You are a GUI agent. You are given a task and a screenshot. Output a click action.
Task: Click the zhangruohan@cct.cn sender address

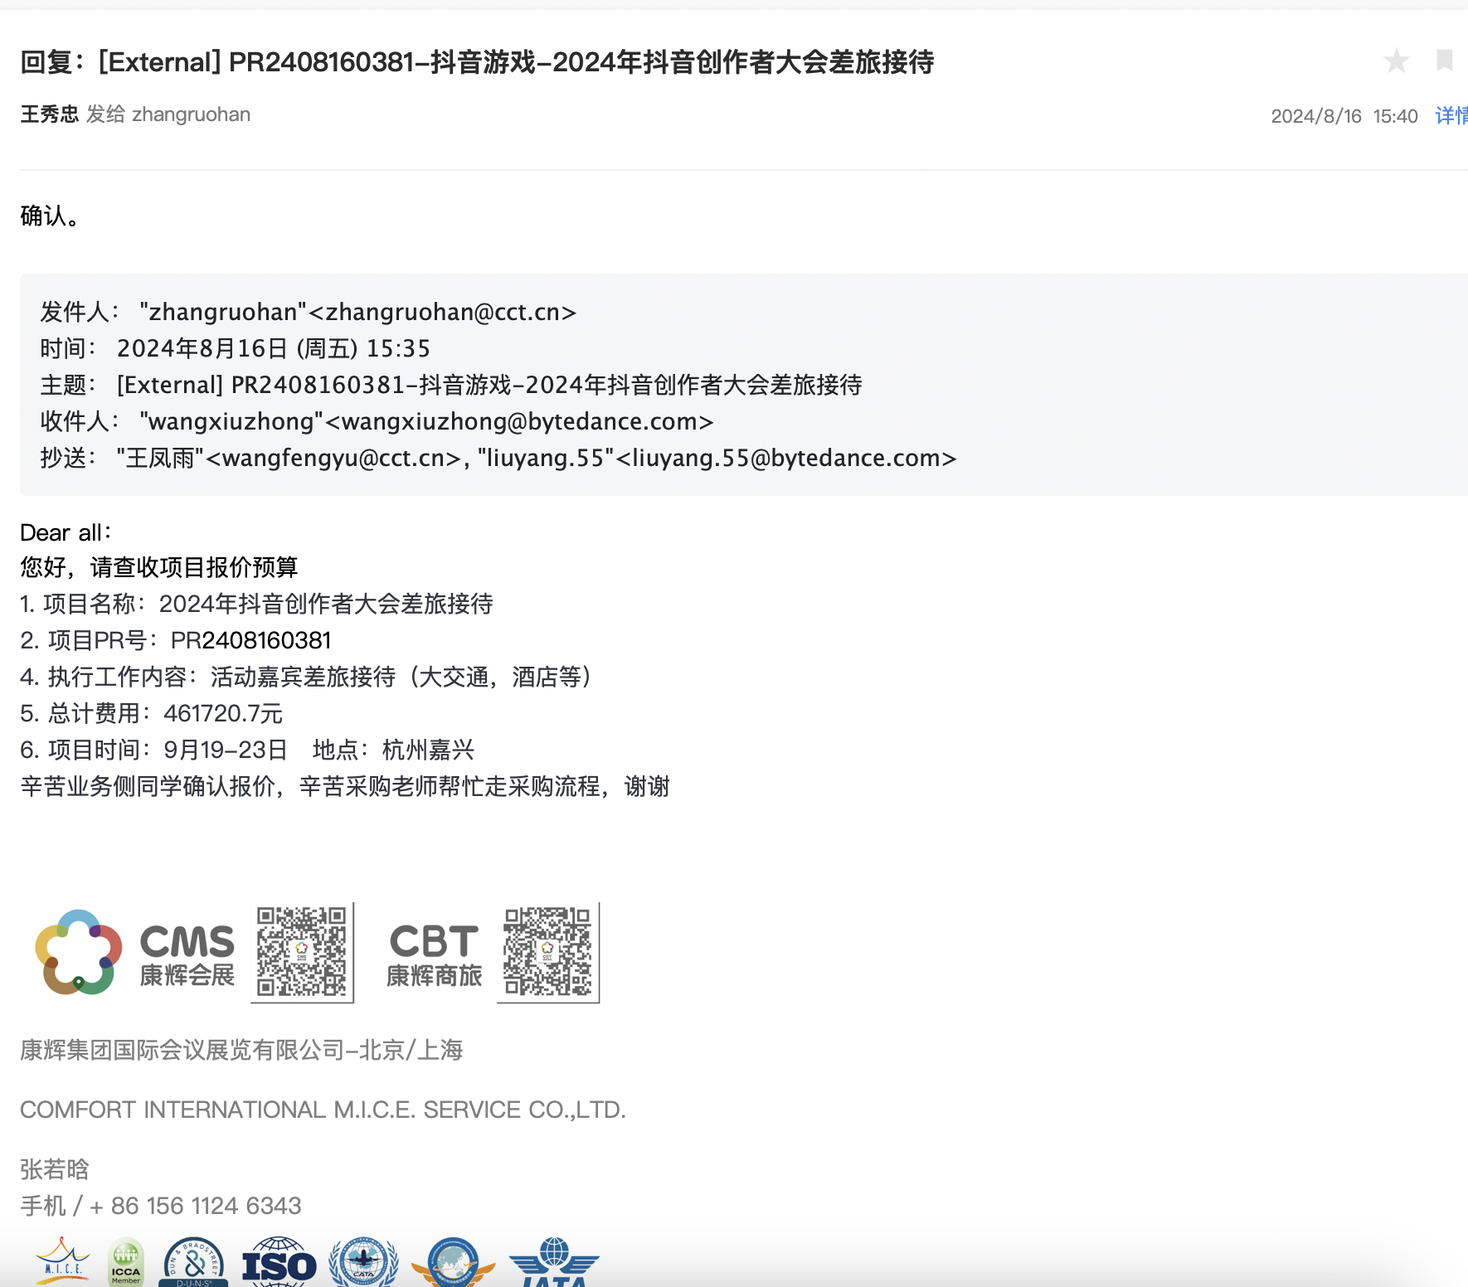pyautogui.click(x=442, y=312)
